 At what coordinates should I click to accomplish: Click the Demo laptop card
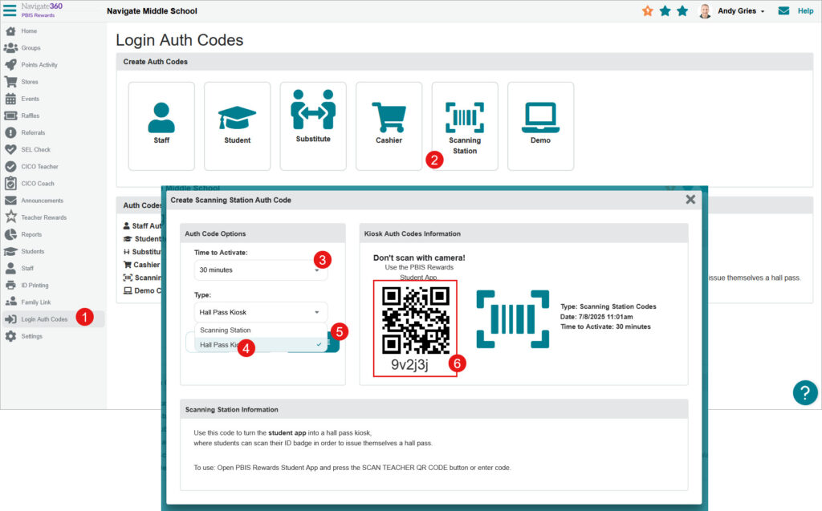pyautogui.click(x=540, y=126)
